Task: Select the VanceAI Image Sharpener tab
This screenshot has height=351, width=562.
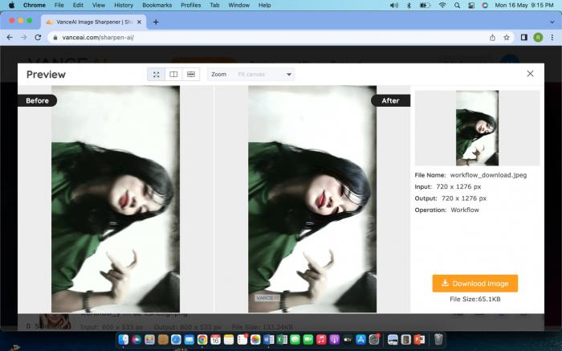Action: (93, 22)
